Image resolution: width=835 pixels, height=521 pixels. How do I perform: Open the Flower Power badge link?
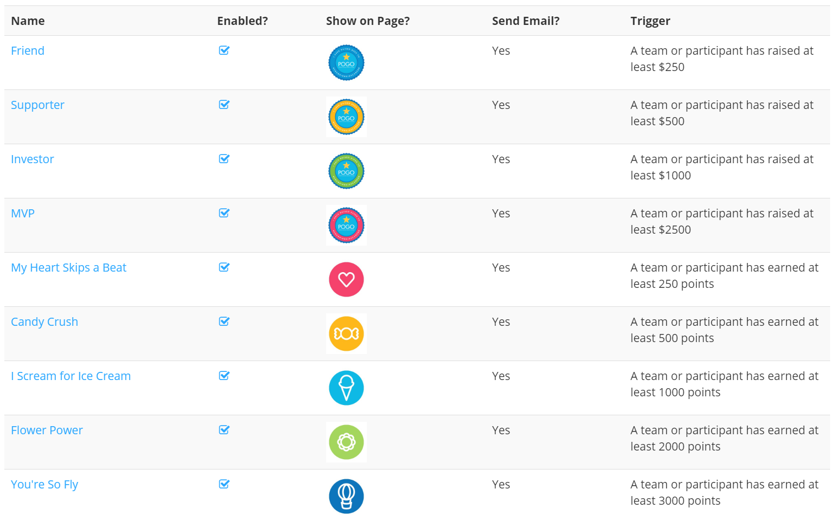tap(47, 430)
